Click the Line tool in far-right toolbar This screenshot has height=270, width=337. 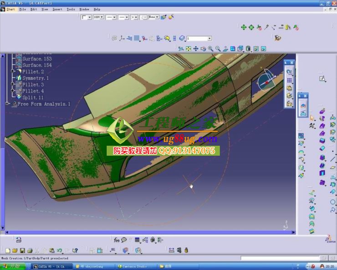[333, 159]
